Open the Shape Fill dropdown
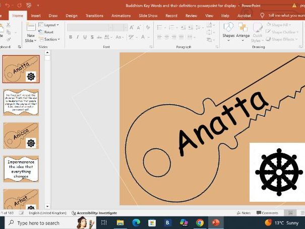 (281, 25)
